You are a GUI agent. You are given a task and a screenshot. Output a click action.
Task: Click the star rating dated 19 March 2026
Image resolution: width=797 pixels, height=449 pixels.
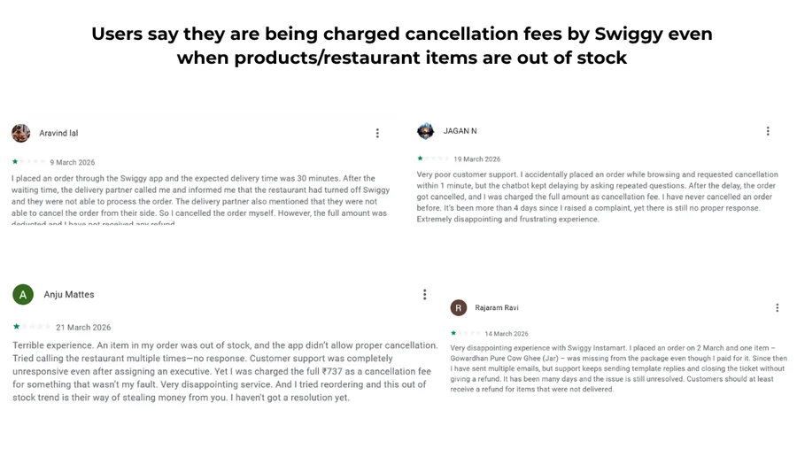[433, 159]
